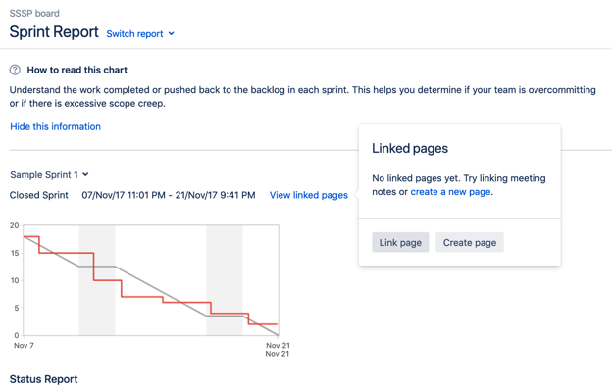Click the SSSP board breadcrumb

(34, 14)
